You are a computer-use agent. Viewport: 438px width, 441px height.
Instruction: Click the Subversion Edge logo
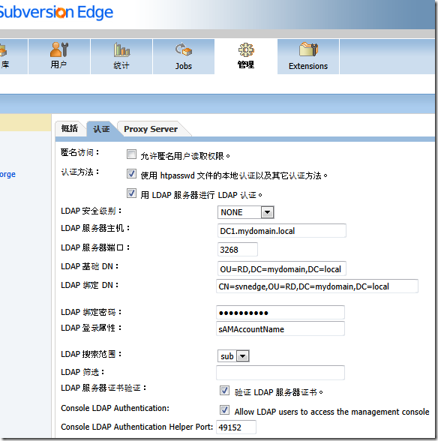click(56, 12)
